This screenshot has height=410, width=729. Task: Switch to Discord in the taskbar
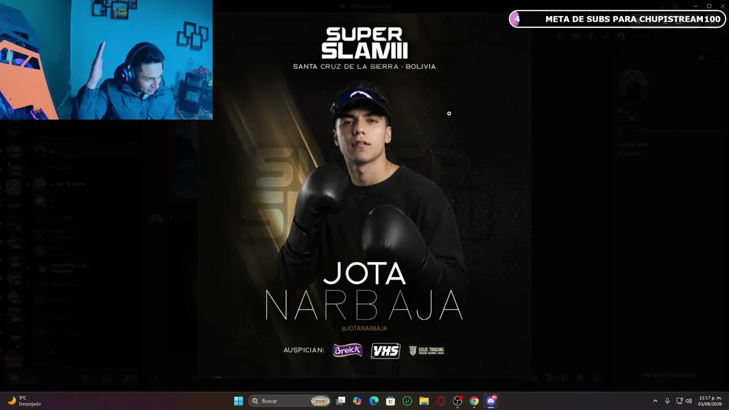coord(491,401)
